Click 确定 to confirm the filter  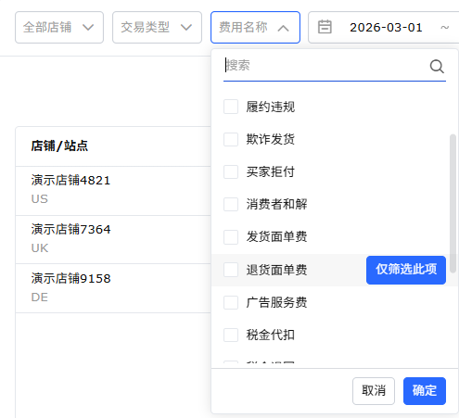pos(425,390)
